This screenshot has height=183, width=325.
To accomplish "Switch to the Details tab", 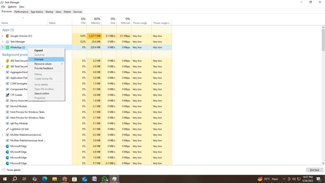I will click(67, 12).
